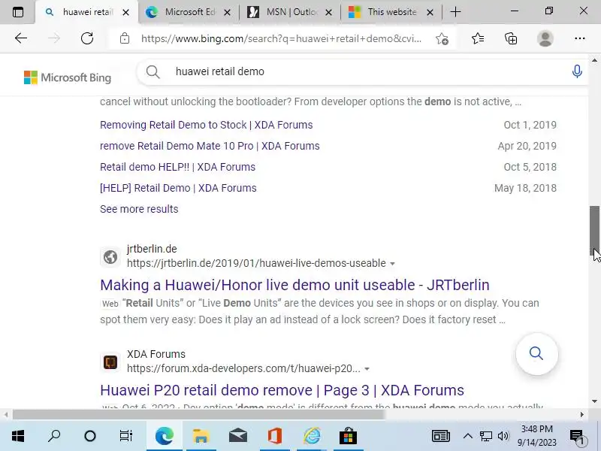Click See more results
This screenshot has width=601, height=451.
(139, 209)
